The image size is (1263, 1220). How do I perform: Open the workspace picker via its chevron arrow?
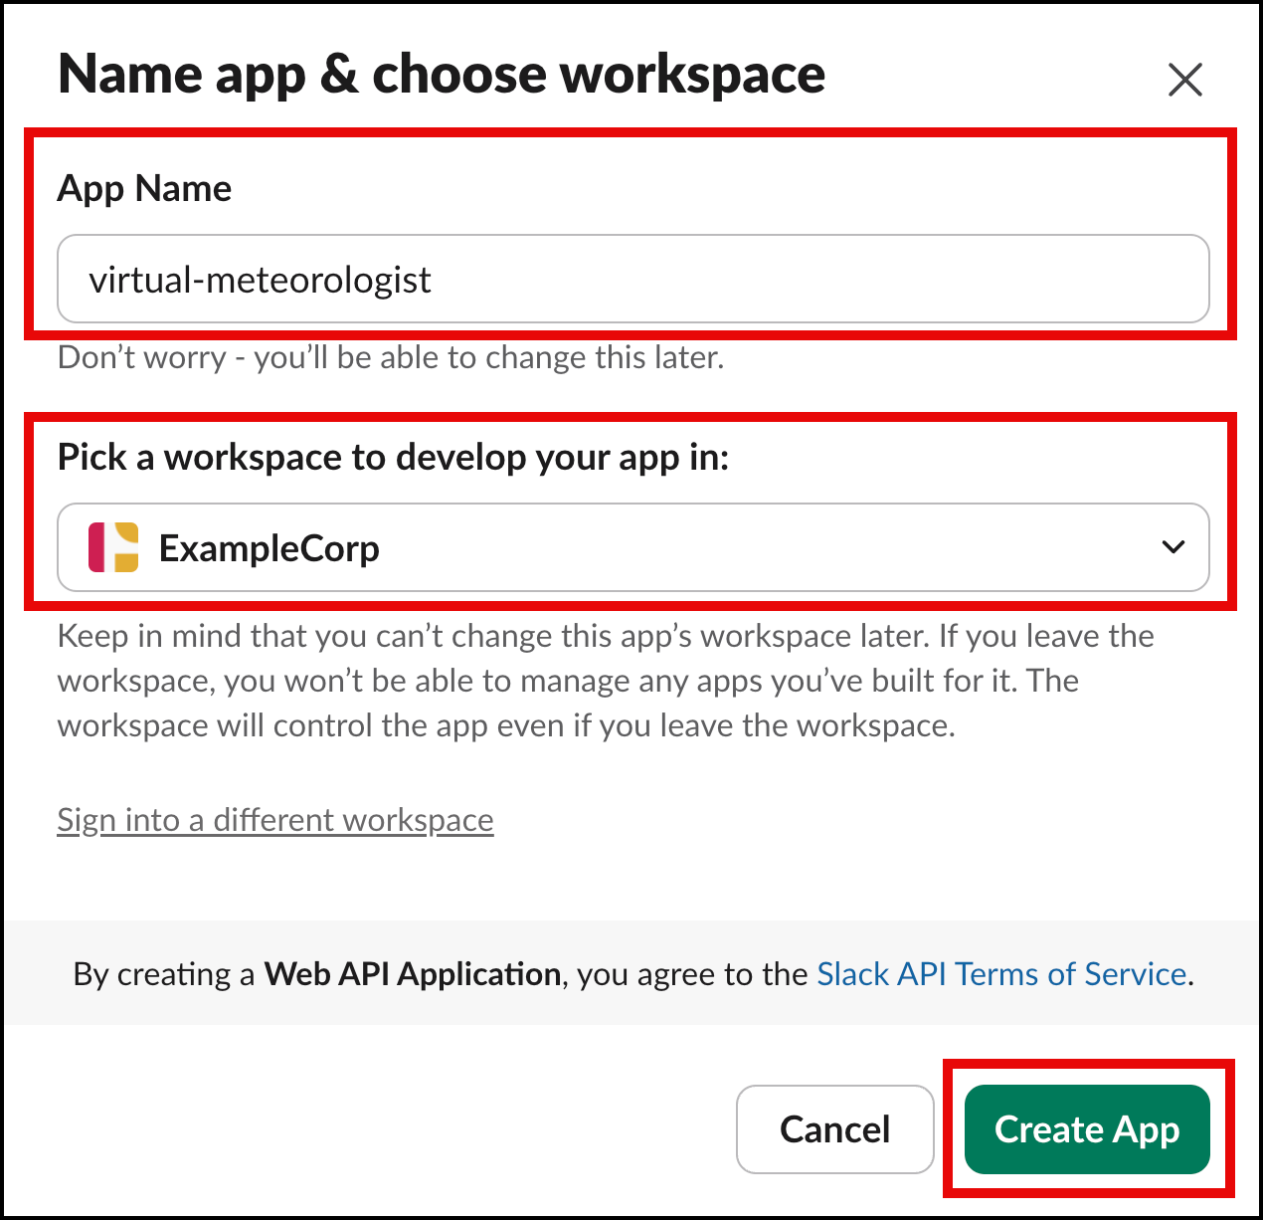click(1173, 547)
